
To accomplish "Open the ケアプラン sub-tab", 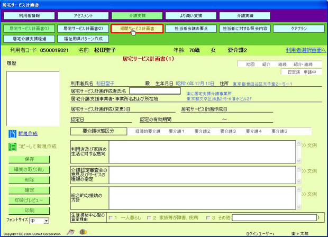I will pyautogui.click(x=299, y=29).
